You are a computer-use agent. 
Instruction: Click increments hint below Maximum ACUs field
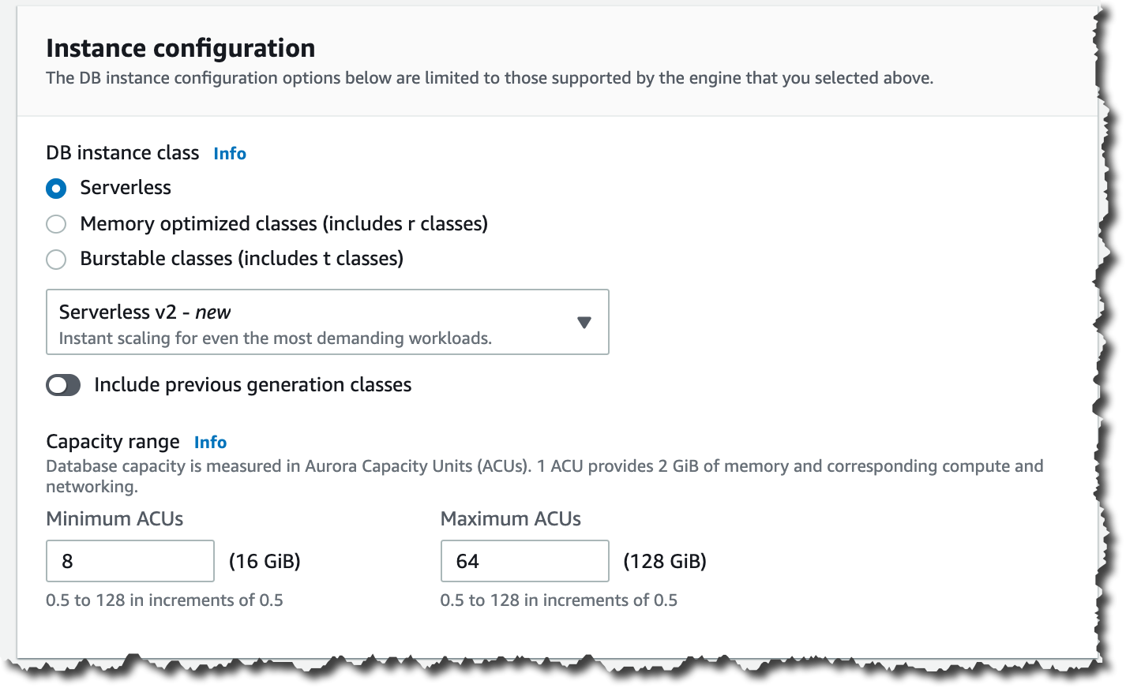(558, 600)
